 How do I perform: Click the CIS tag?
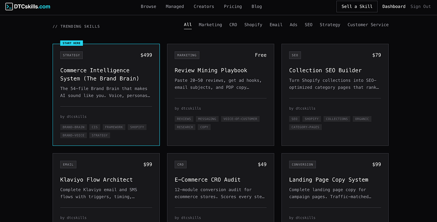95,127
